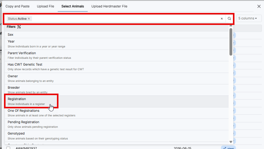The height and width of the screenshot is (149, 264).
Task: Click the magnifier search icon
Action: [229, 18]
